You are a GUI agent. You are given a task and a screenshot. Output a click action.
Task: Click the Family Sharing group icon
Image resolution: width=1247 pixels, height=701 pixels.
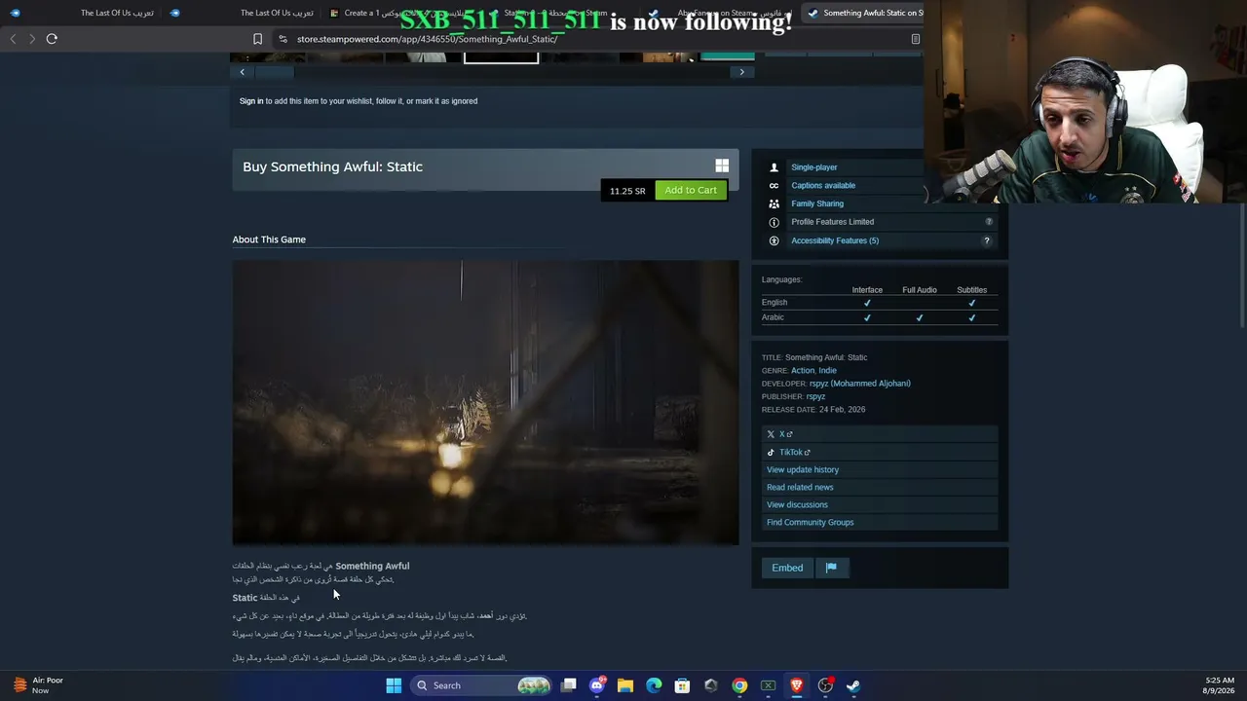775,203
